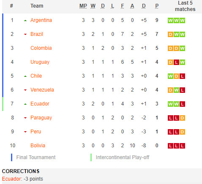Click the red down arrow beside Paraguay
The width and height of the screenshot is (202, 184).
click(x=25, y=118)
